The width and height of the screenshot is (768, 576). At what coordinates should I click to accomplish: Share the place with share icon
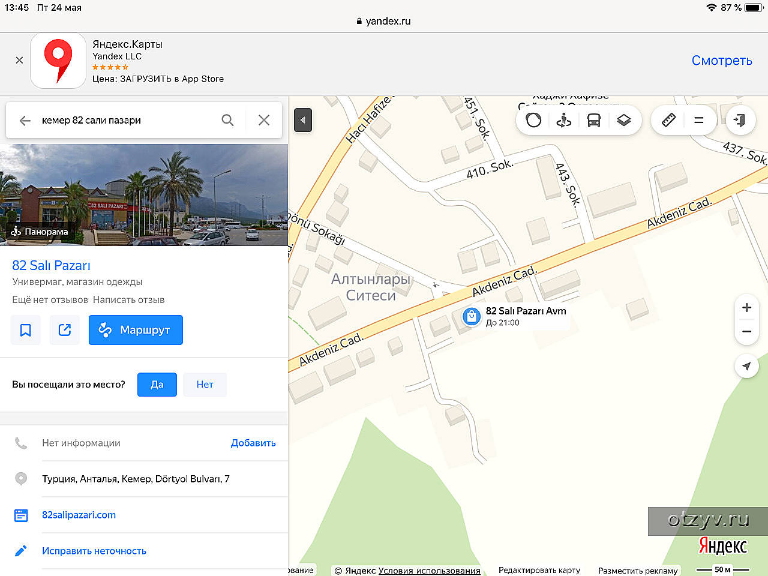point(65,330)
